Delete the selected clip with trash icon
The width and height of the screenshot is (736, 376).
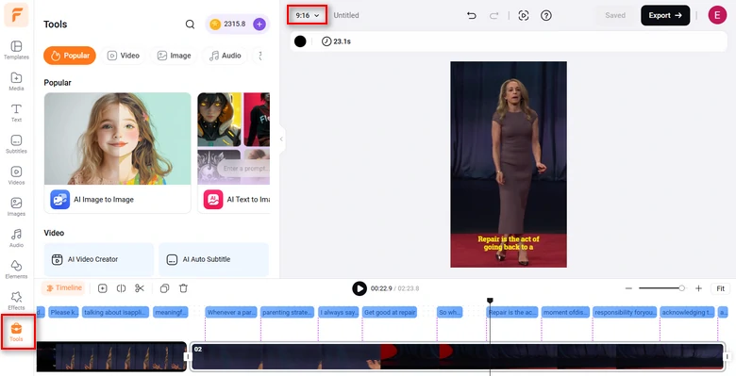coord(184,288)
